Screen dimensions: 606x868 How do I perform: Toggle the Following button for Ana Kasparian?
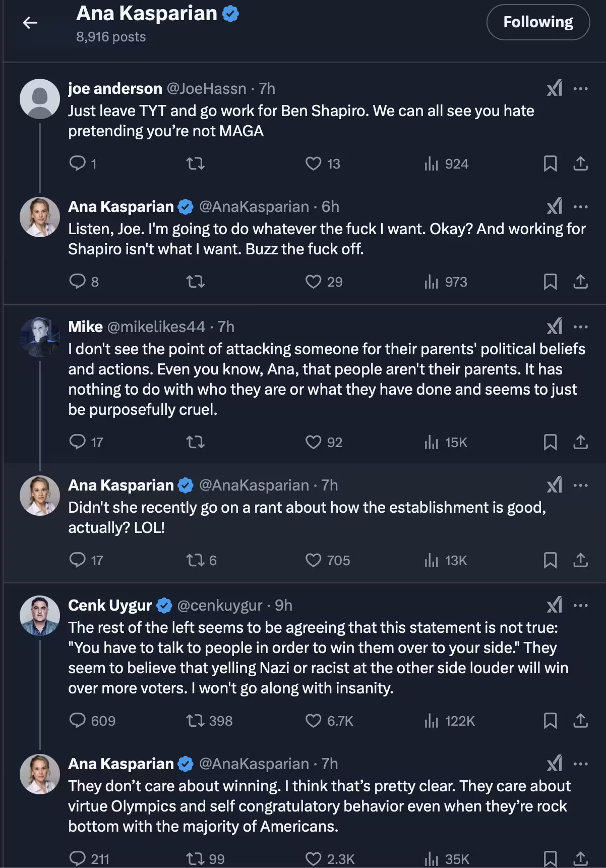click(x=538, y=22)
